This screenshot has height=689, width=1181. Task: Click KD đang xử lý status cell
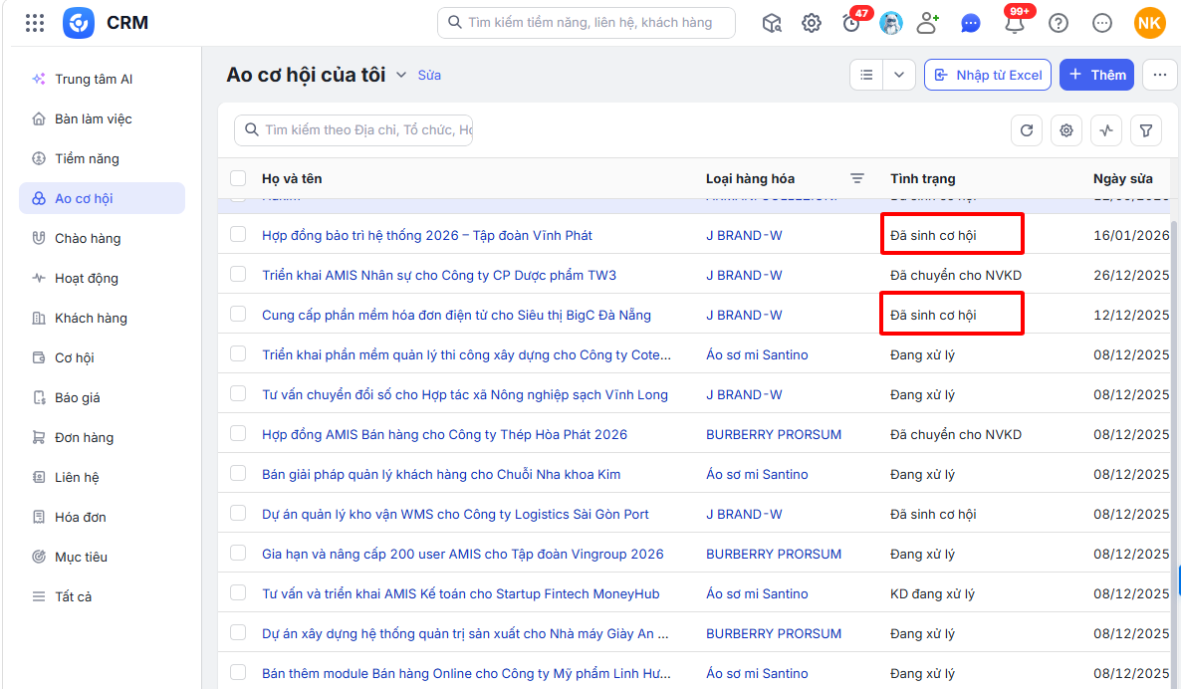[932, 594]
